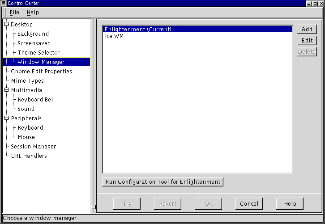Collapse the Desktop tree node
The image size is (325, 224).
click(x=7, y=24)
